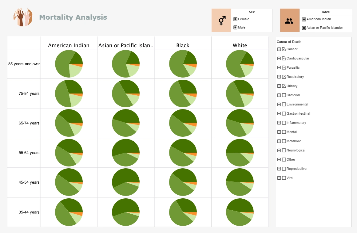Select the pie chart for White, 35-44 years

coord(240,212)
